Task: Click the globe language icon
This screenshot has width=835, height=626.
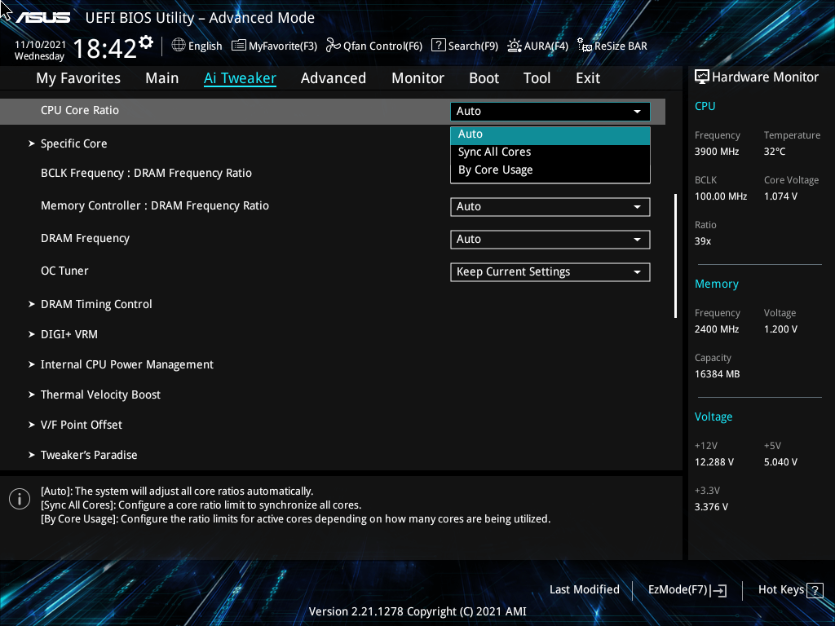Action: pyautogui.click(x=179, y=46)
